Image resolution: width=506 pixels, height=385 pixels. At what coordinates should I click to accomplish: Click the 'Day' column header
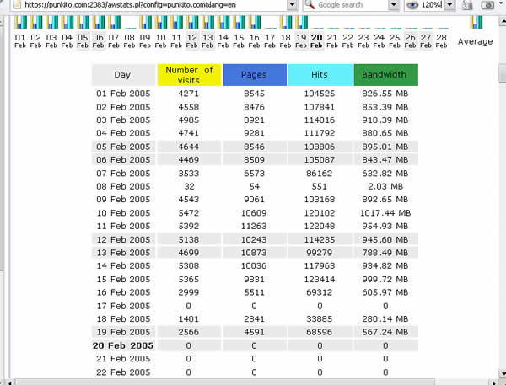point(124,75)
